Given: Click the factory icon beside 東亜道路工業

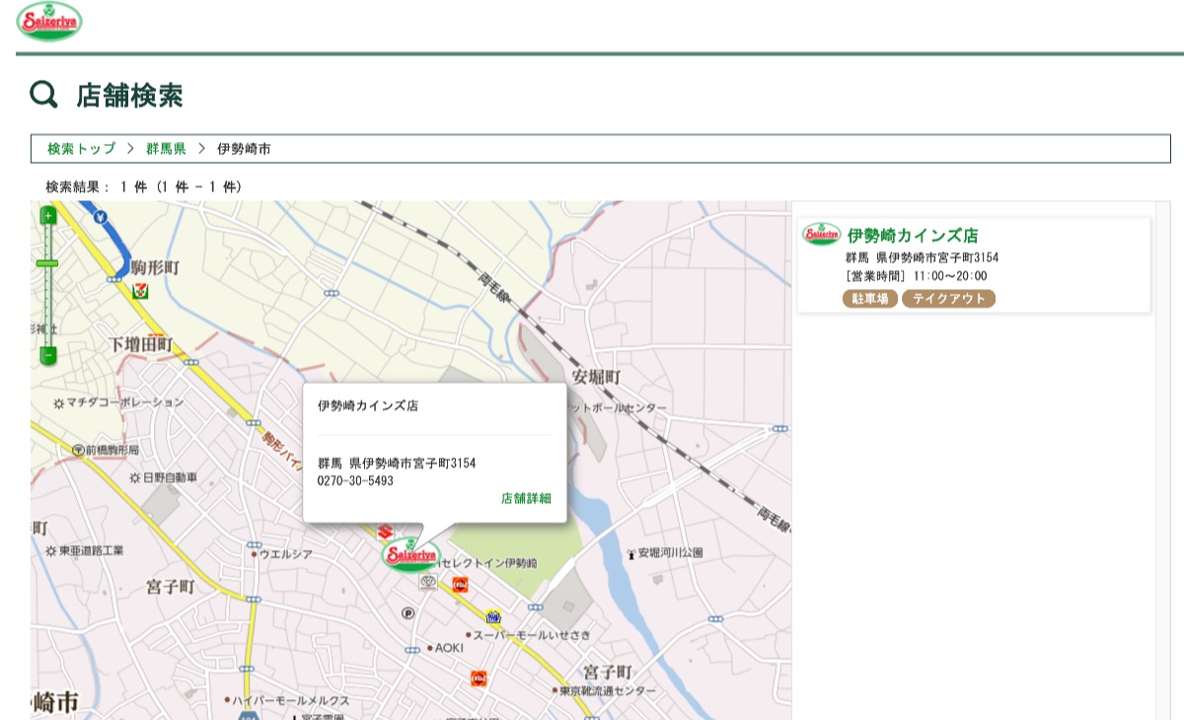Looking at the screenshot, I should click(x=51, y=550).
